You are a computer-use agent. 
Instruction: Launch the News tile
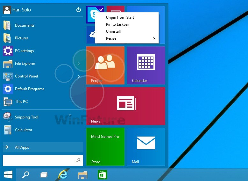125,106
